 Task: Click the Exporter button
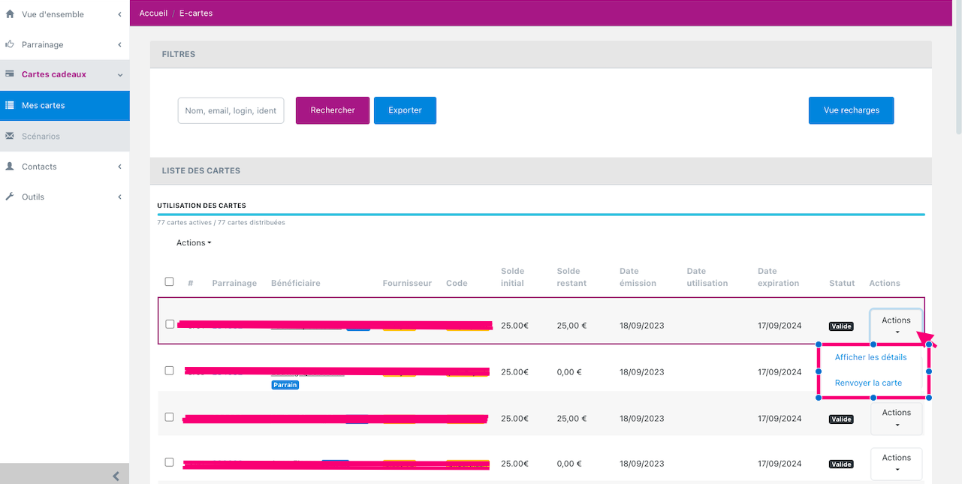click(x=405, y=110)
